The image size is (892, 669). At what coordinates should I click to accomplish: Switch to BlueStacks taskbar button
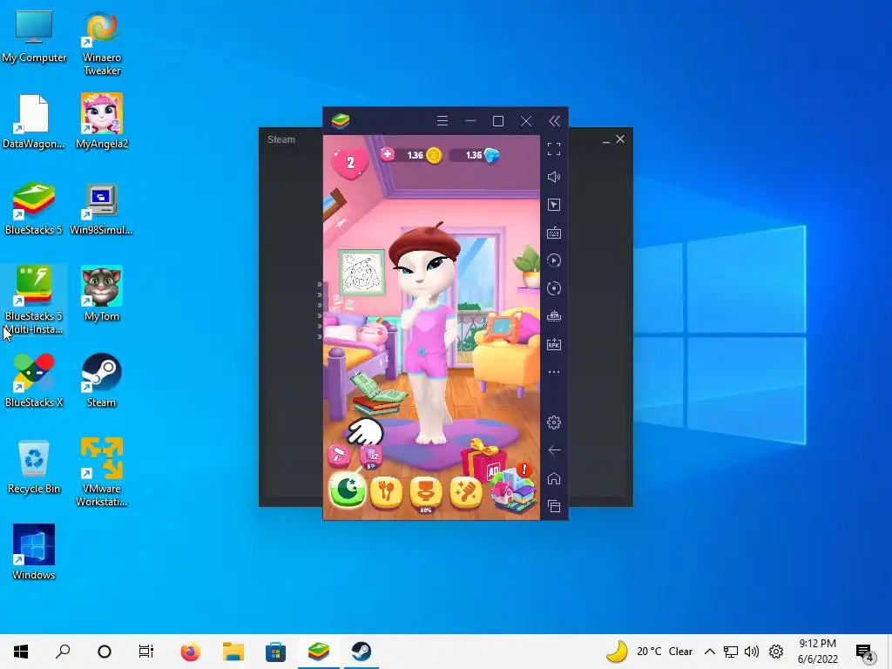pyautogui.click(x=319, y=652)
